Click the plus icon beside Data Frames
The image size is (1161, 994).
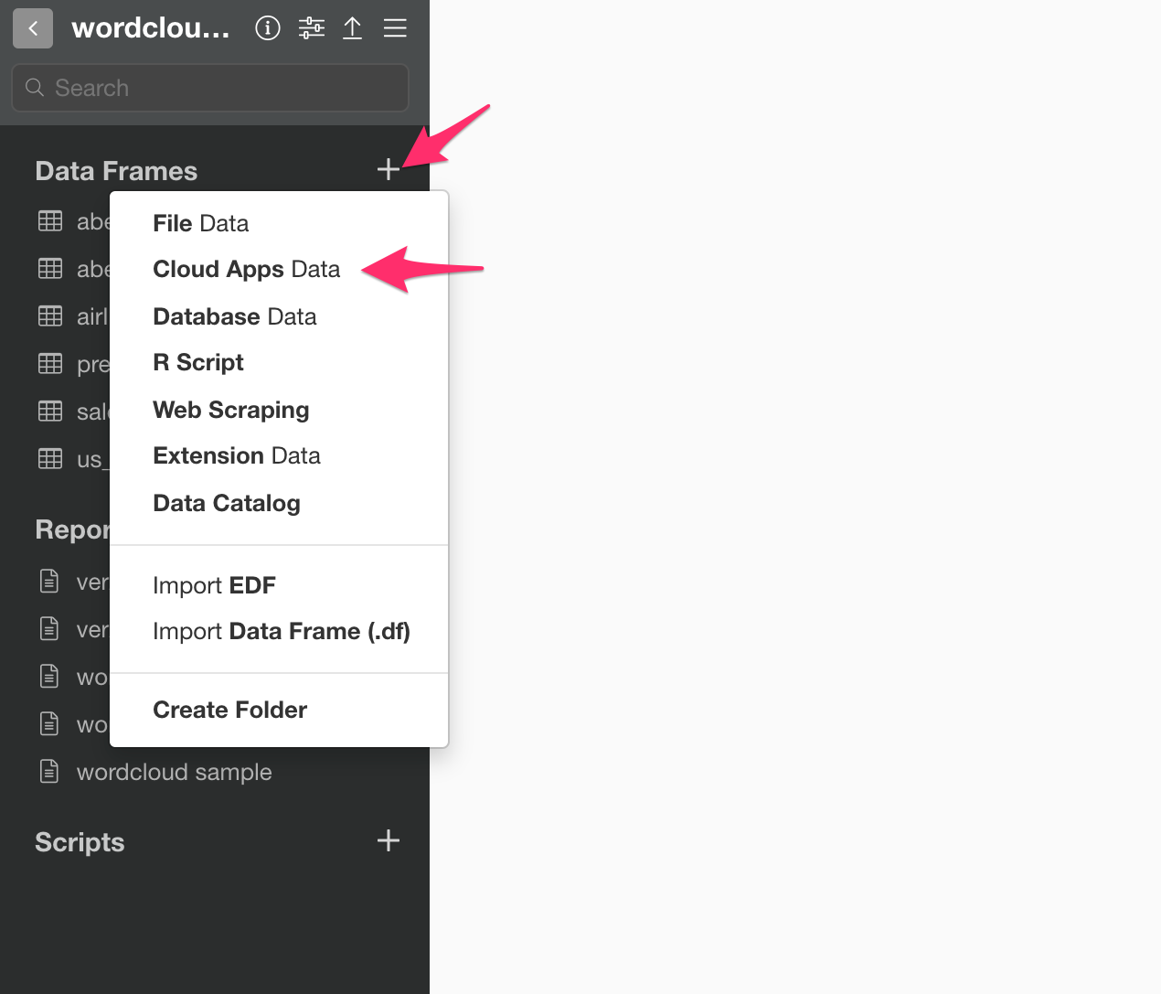tap(389, 169)
